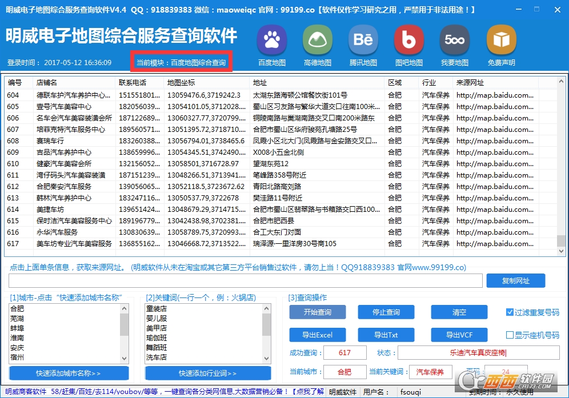Select row 606 名车会汽车美容装潢会所
Screen dimensions: 569x398
280,118
